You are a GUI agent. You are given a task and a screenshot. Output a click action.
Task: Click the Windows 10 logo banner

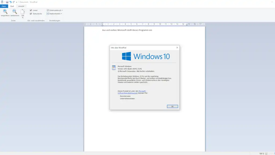pyautogui.click(x=146, y=56)
